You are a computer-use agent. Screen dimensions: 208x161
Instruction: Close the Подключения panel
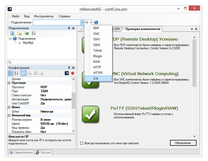click(73, 28)
